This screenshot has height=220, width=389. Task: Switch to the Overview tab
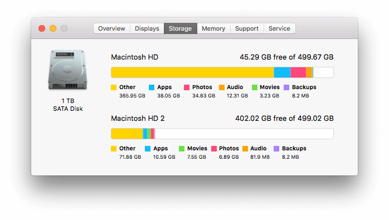tap(111, 28)
